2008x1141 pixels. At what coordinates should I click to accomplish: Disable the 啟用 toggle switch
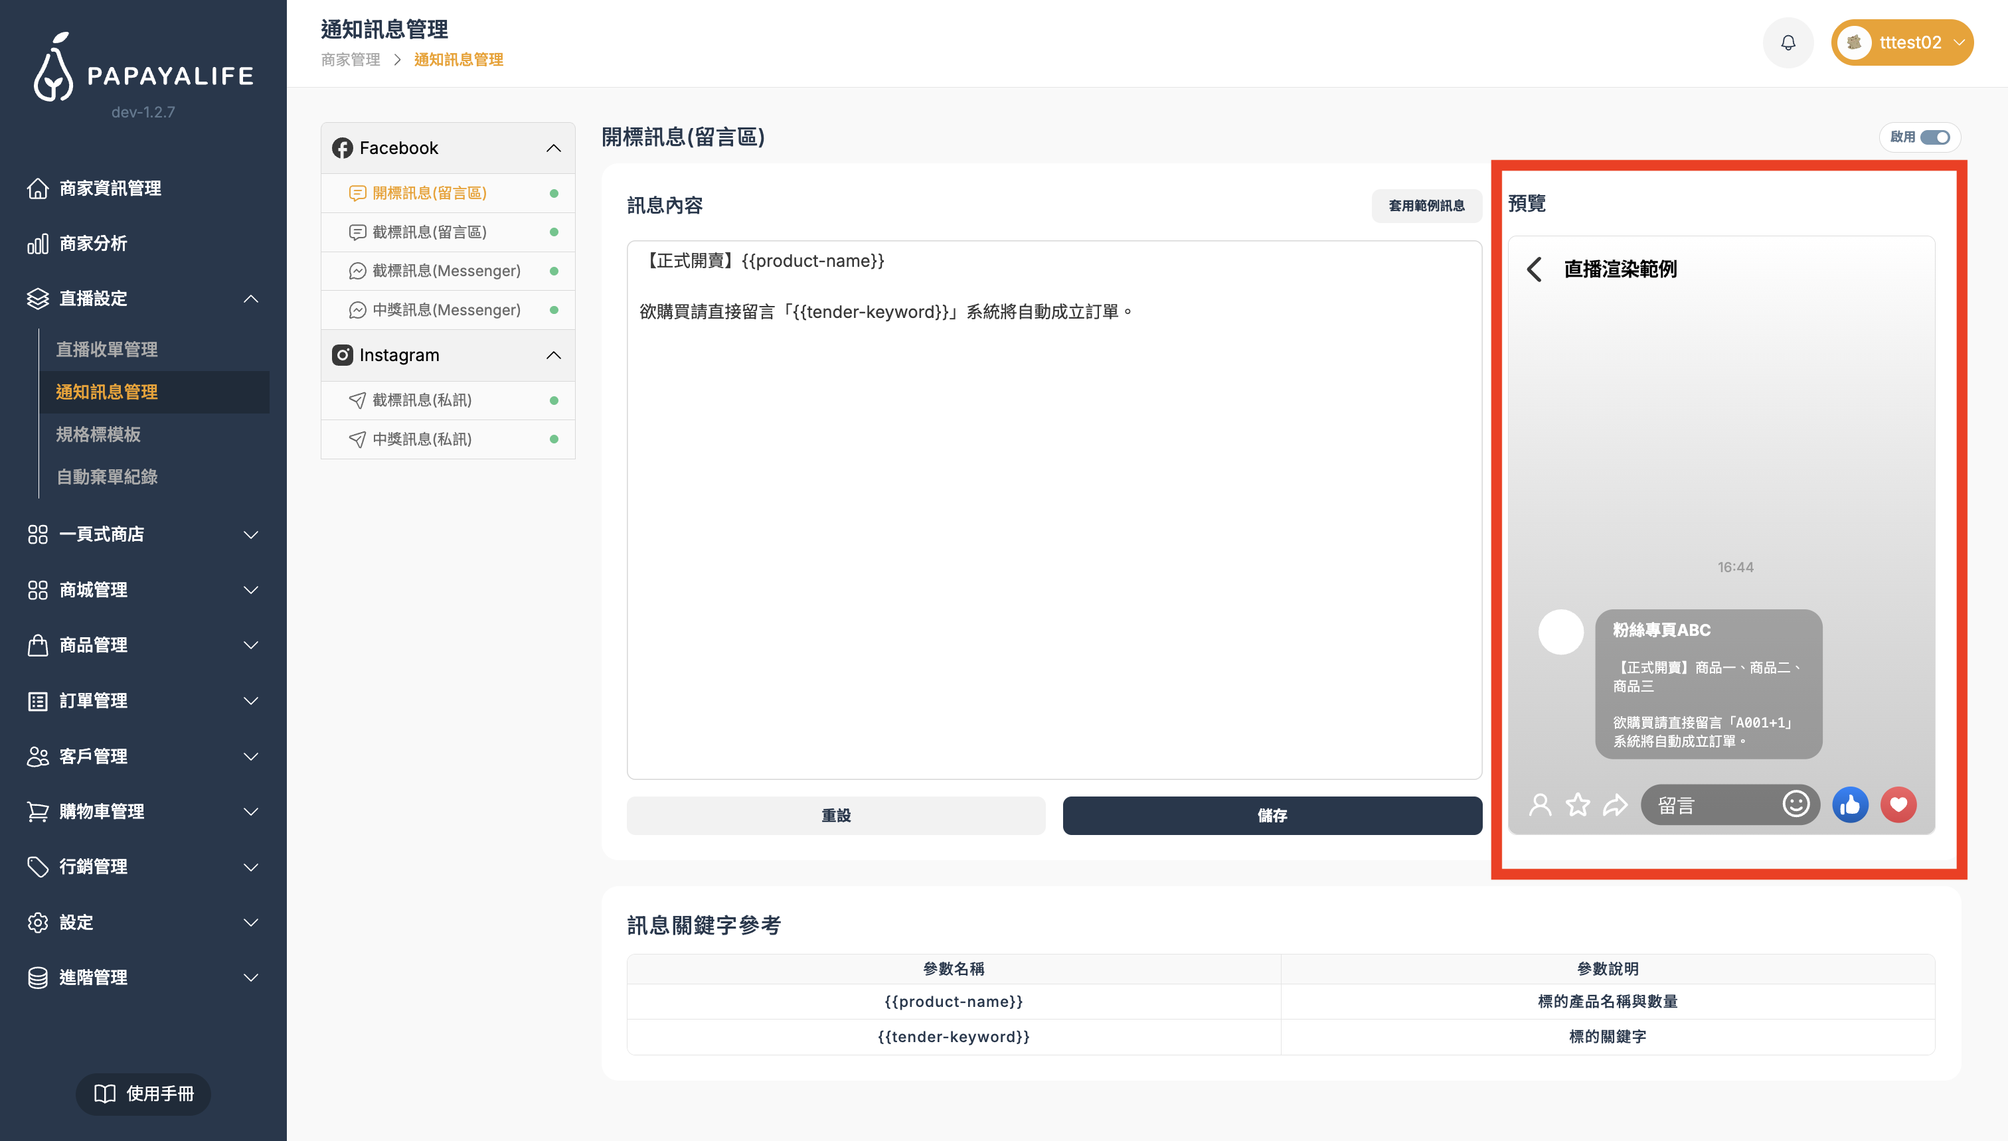(1934, 137)
